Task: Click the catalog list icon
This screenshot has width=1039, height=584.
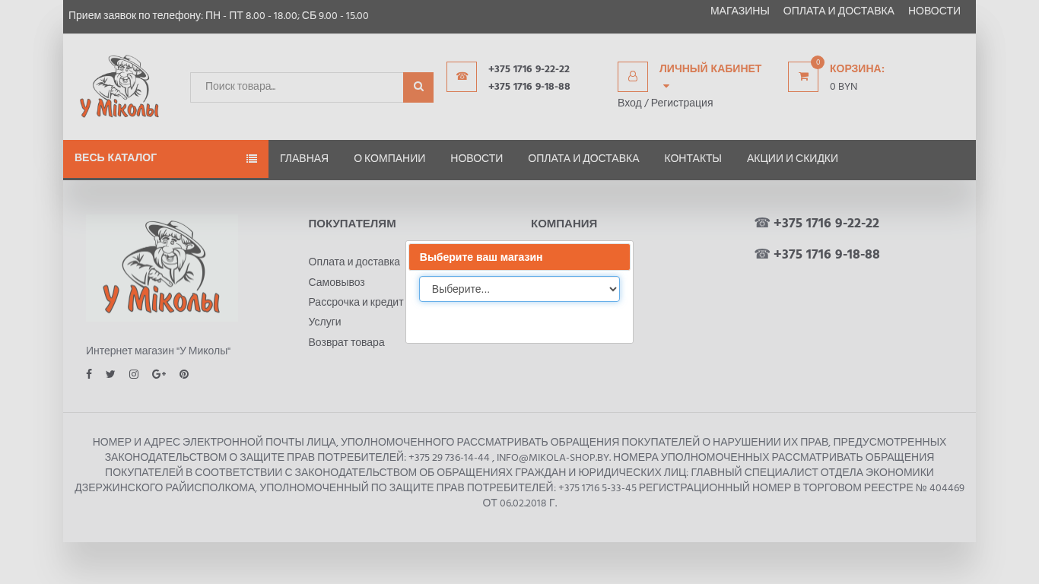Action: (x=252, y=159)
